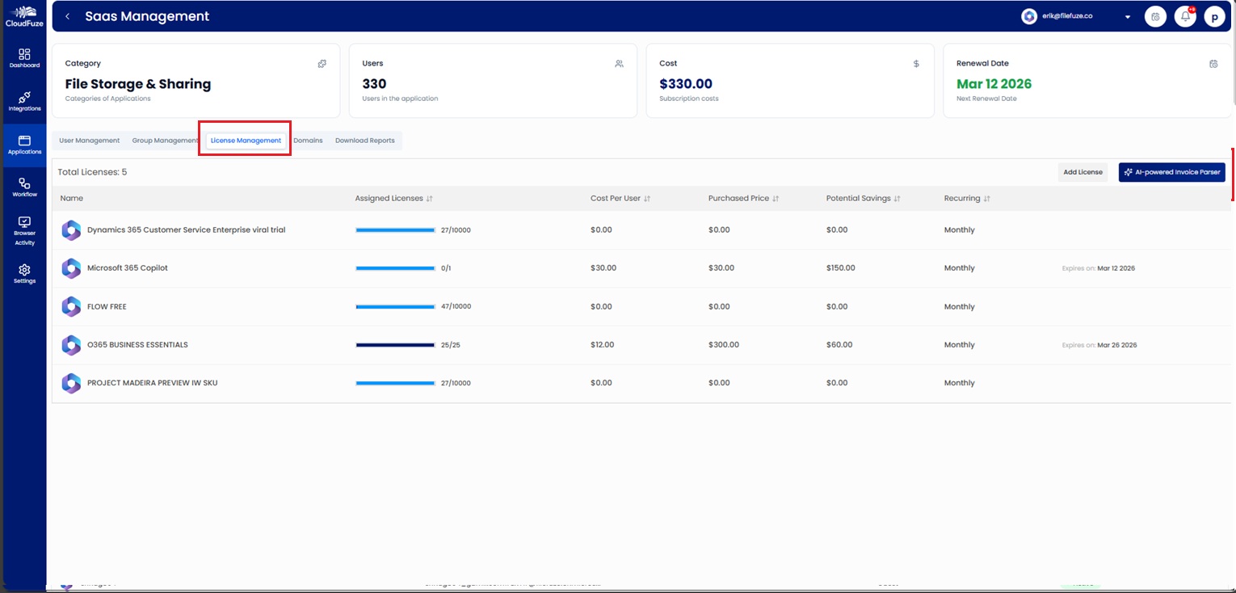Switch to the User Management tab
The height and width of the screenshot is (593, 1236).
89,140
